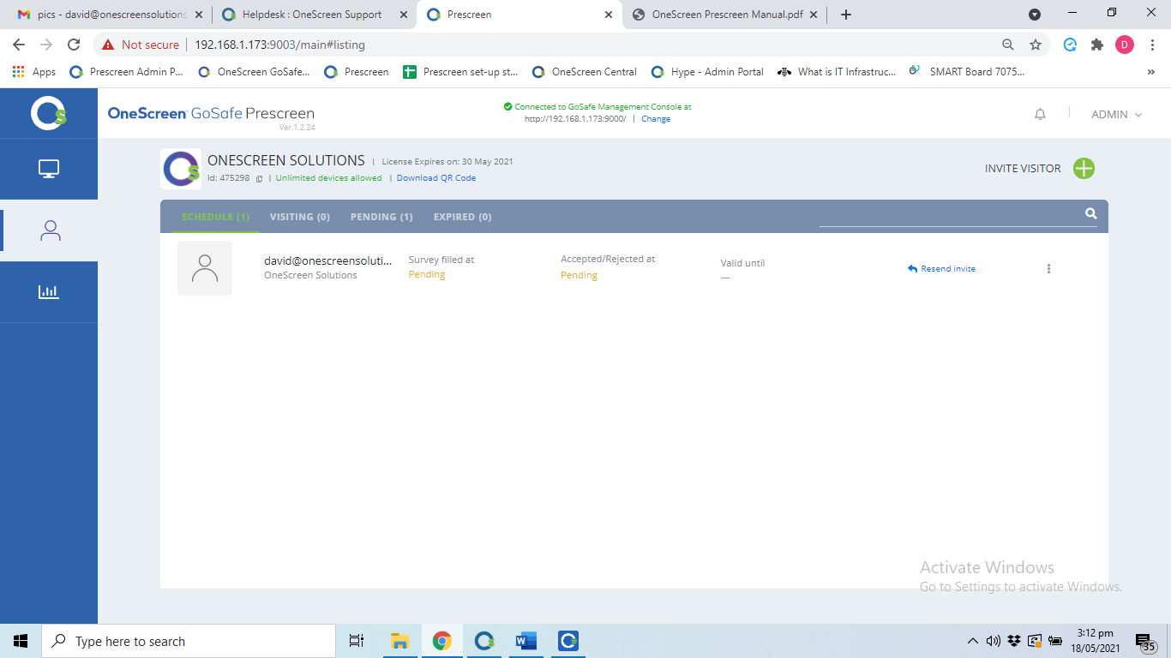Open the reports bar chart sidebar icon
This screenshot has height=658, width=1171.
click(x=49, y=292)
